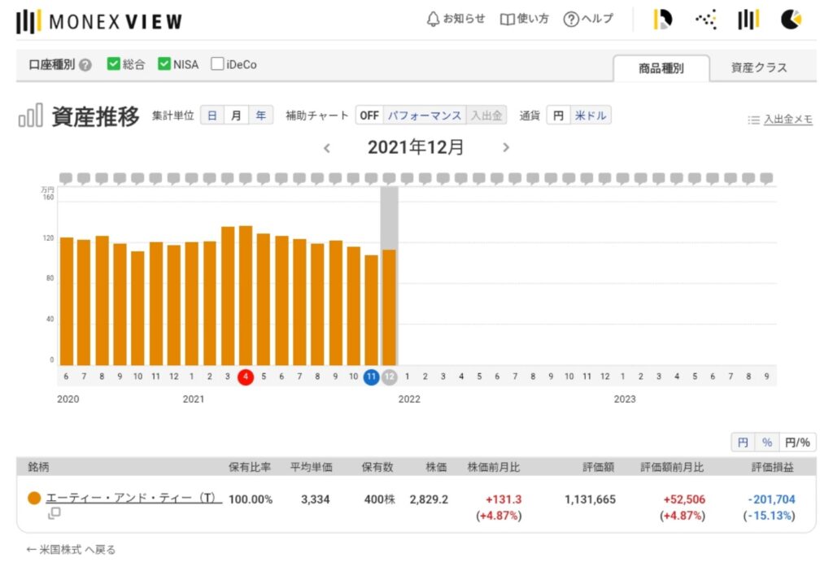Click the 株価前月比 column header
Screen dimensions: 833x562
click(494, 467)
